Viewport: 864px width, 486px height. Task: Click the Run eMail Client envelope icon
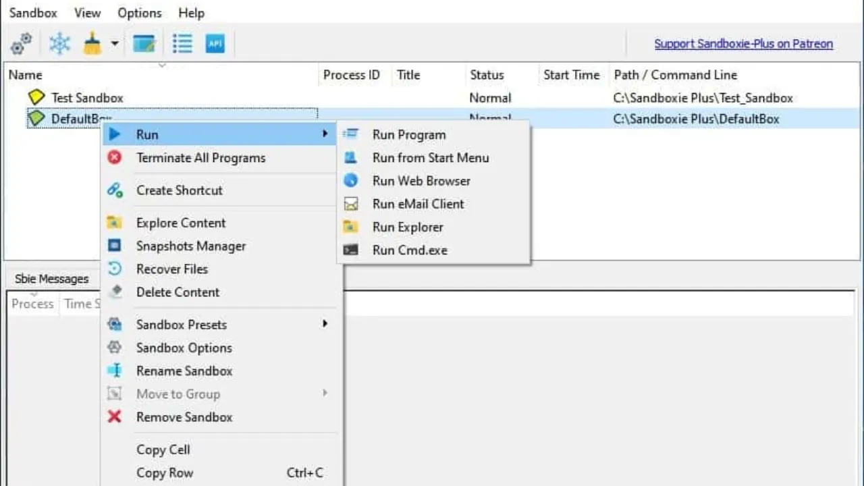click(x=350, y=204)
